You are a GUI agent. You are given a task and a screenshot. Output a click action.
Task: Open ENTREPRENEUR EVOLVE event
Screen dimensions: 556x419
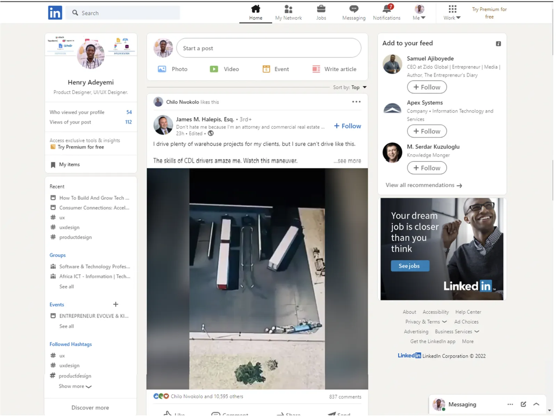point(90,316)
